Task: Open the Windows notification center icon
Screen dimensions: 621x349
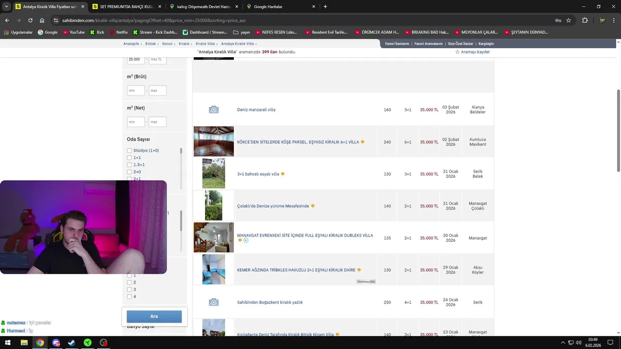Action: point(610,343)
